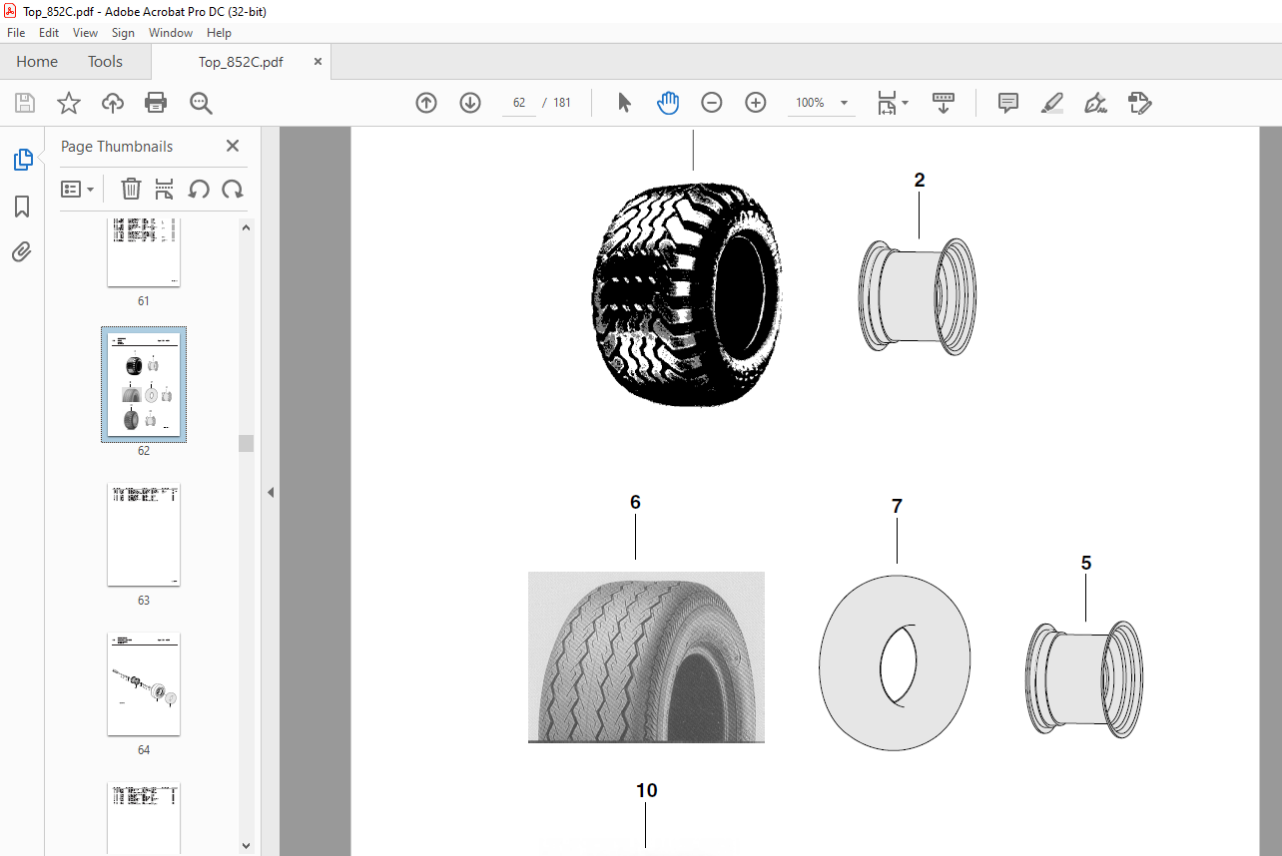Viewport: 1282px width, 856px height.
Task: Close the Top_852C.pdf tab
Action: coord(319,62)
